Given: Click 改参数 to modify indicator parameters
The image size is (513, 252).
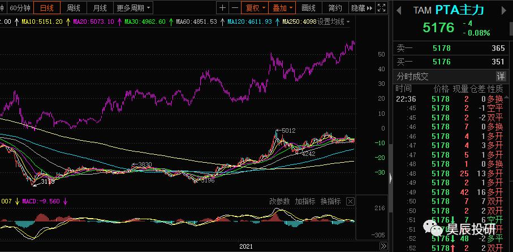Looking at the screenshot, I should [279, 201].
